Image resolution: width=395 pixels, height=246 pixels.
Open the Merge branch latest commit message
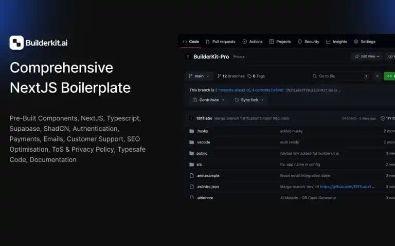click(x=252, y=118)
